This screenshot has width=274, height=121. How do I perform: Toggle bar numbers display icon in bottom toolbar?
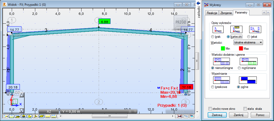point(11,116)
